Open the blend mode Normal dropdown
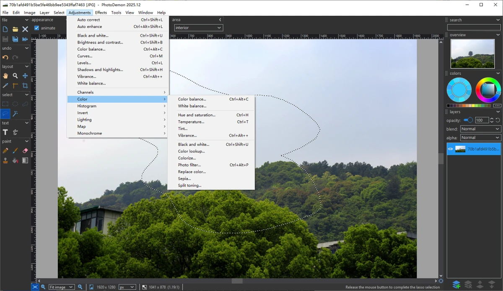Image resolution: width=503 pixels, height=291 pixels. coord(480,129)
